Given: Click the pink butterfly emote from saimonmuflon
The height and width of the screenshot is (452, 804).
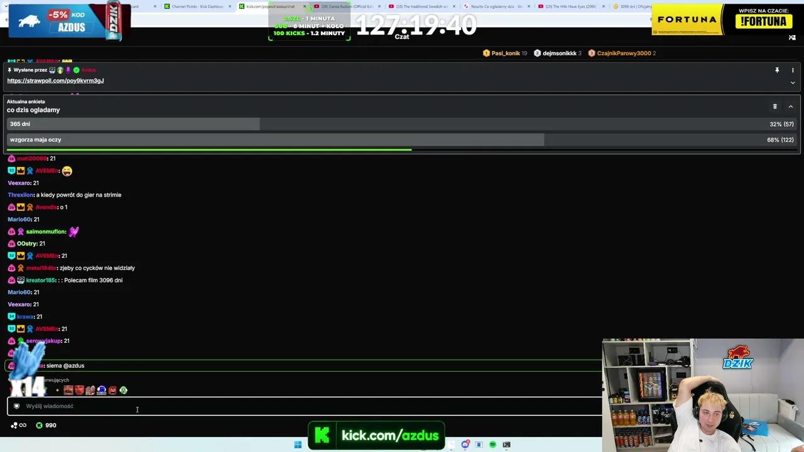Looking at the screenshot, I should pos(74,232).
